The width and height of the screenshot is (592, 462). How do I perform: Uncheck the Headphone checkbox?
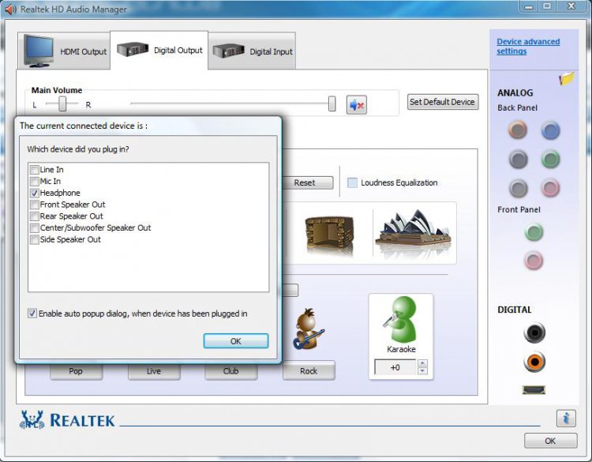tap(35, 193)
